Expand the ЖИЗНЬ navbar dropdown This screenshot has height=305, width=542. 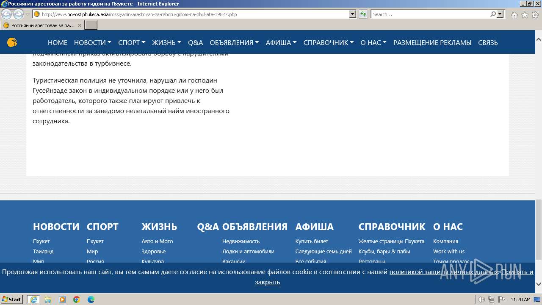(x=166, y=42)
